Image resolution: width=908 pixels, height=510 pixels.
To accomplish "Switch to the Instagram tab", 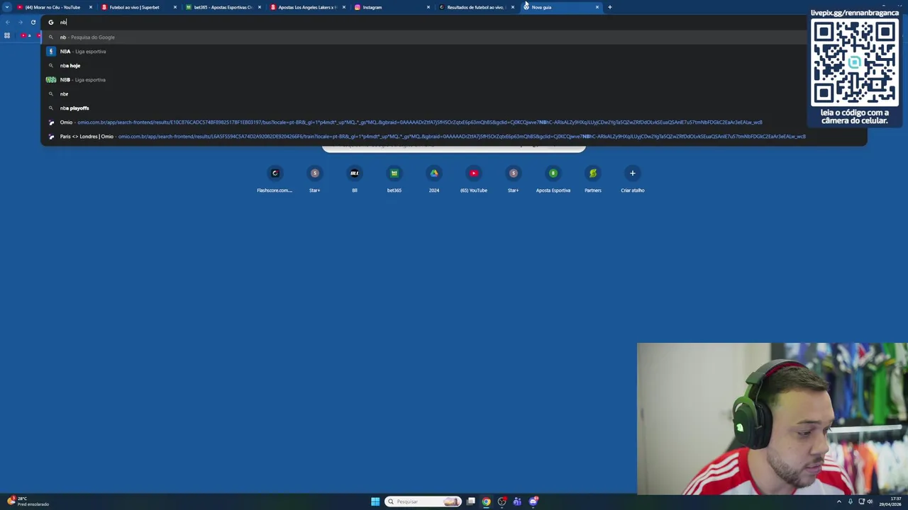I will coord(392,7).
